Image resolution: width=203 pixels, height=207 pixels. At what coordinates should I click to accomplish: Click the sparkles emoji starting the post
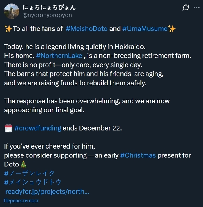8,29
